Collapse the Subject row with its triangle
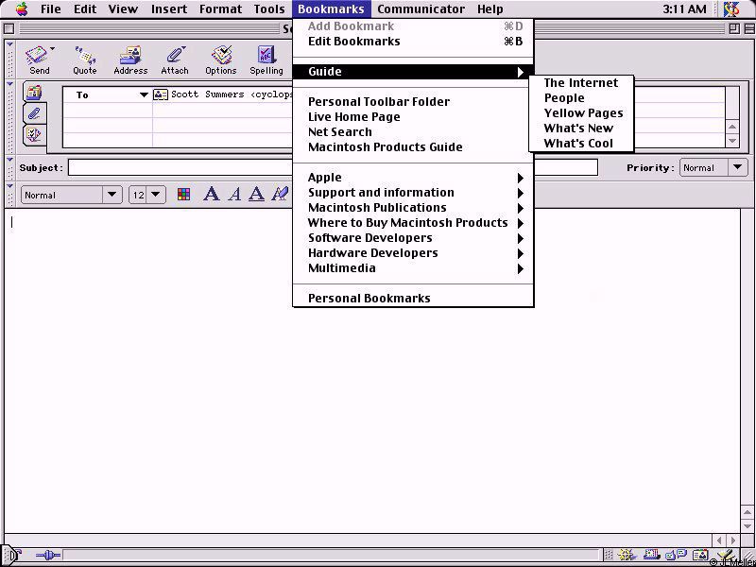 [9, 160]
